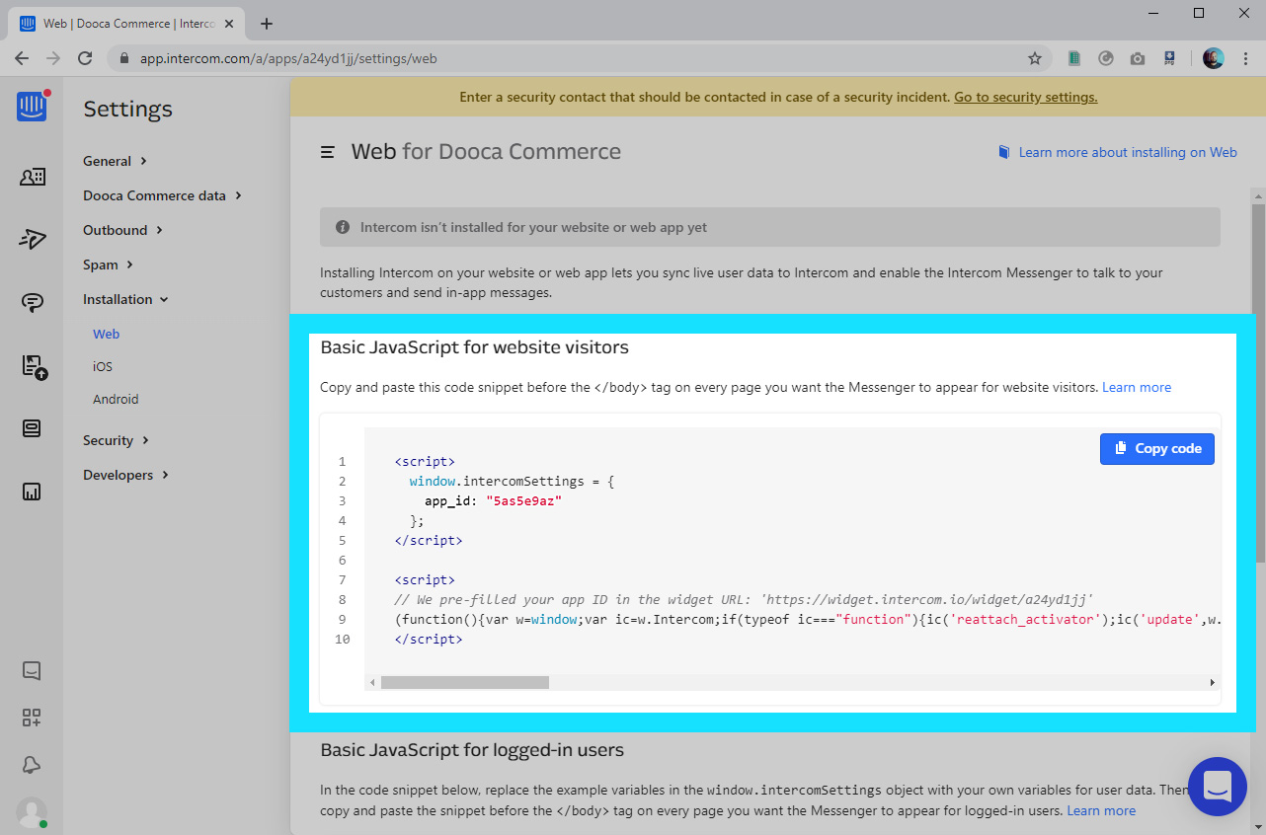Click the Copy code button
The image size is (1266, 835).
1157,448
